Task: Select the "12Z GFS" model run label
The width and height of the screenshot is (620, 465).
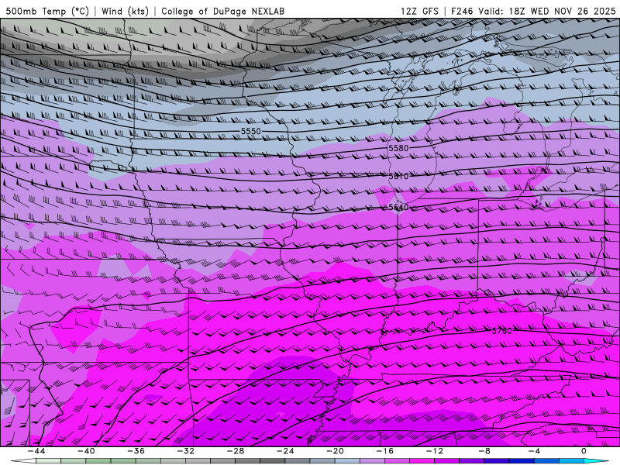Action: (419, 11)
